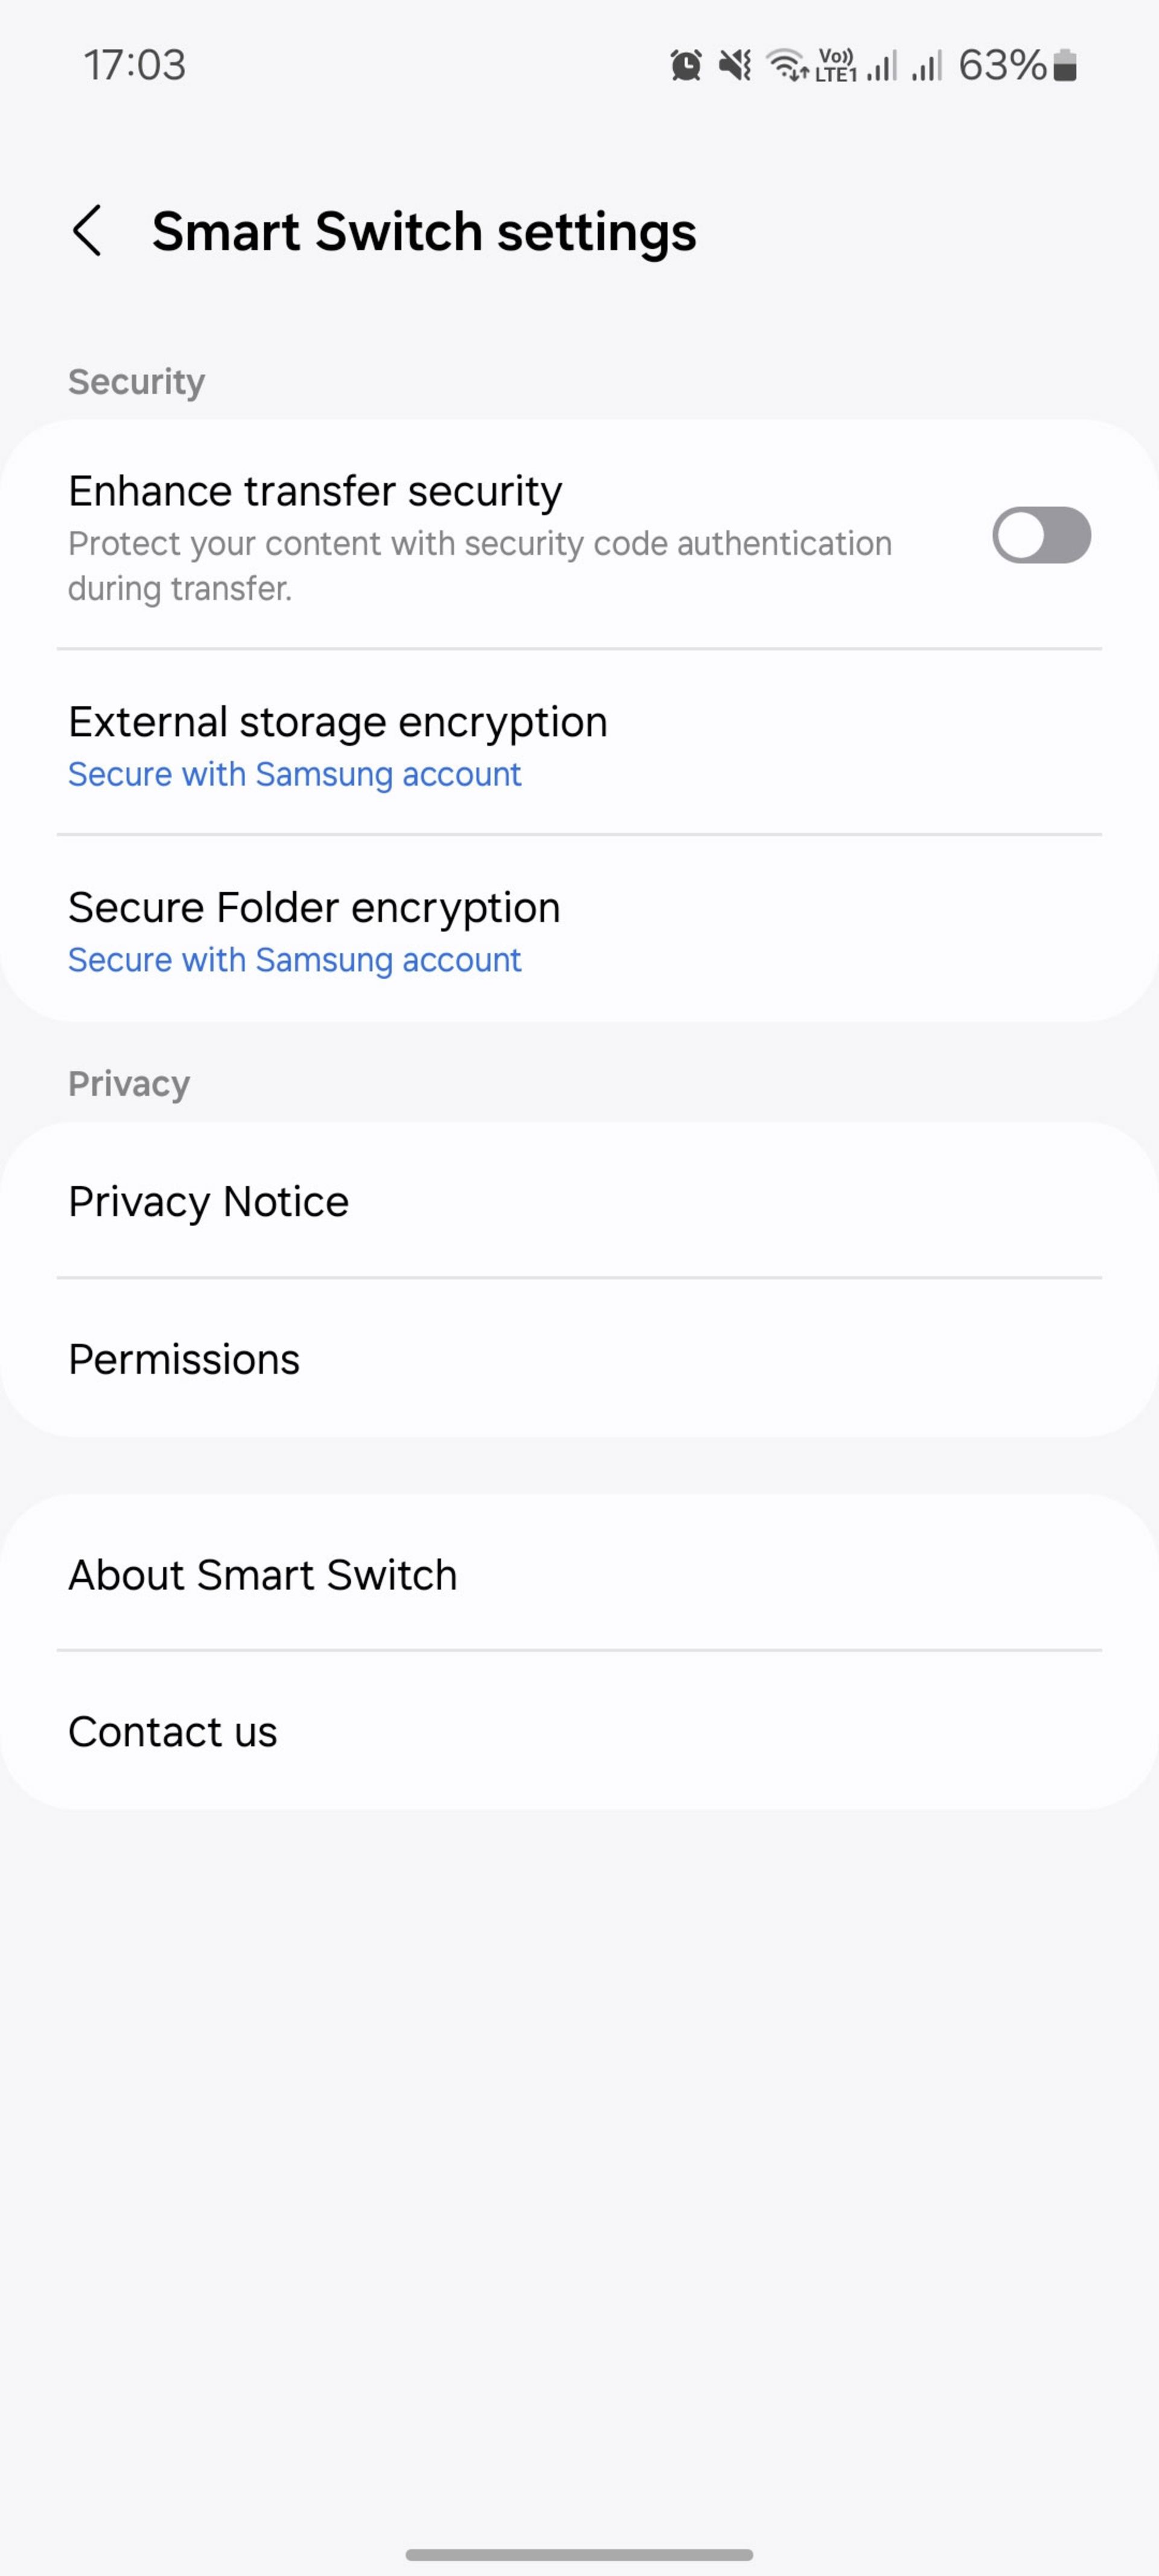Tap the VoLTE indicator icon
The width and height of the screenshot is (1159, 2576).
click(836, 66)
